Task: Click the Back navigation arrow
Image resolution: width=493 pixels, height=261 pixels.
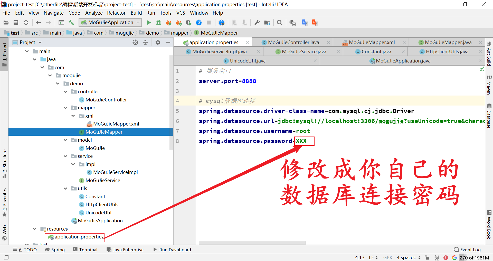Action: pos(38,23)
